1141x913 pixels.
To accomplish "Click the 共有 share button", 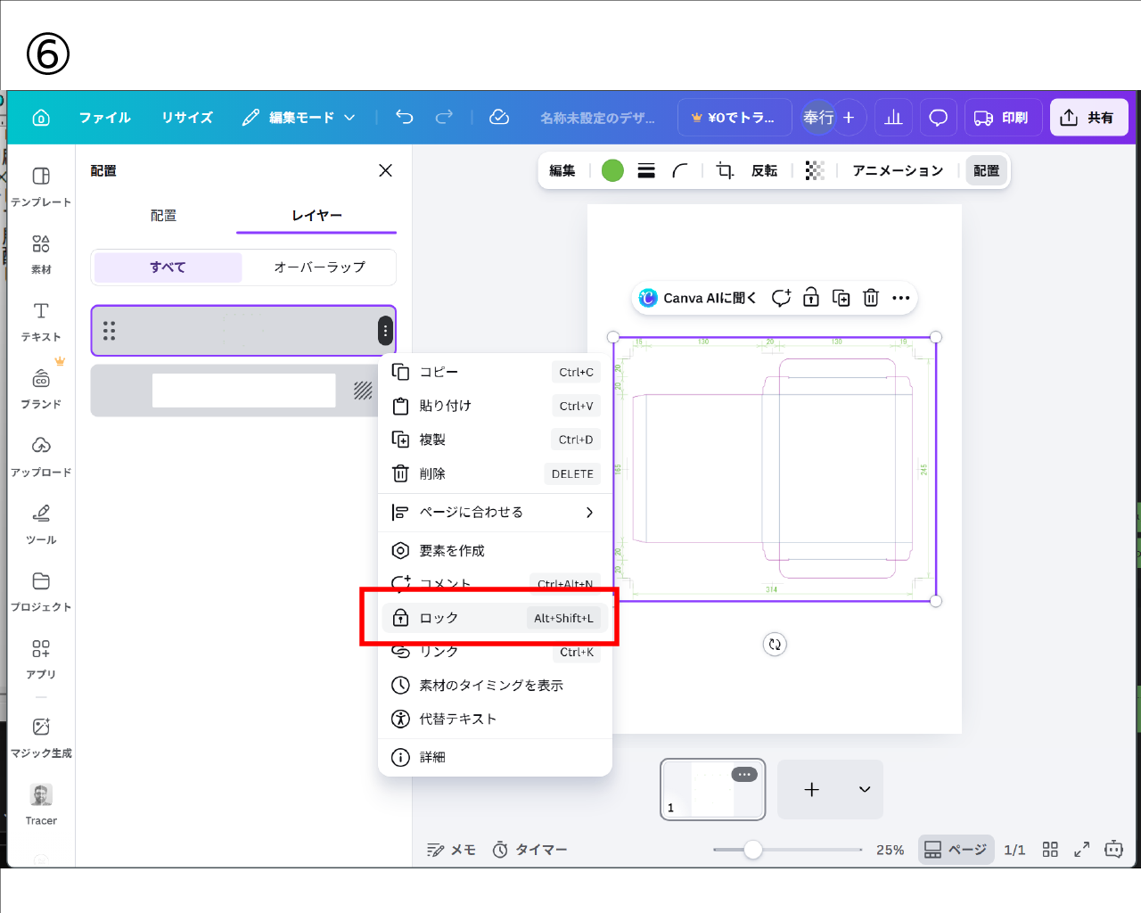I will click(1088, 117).
